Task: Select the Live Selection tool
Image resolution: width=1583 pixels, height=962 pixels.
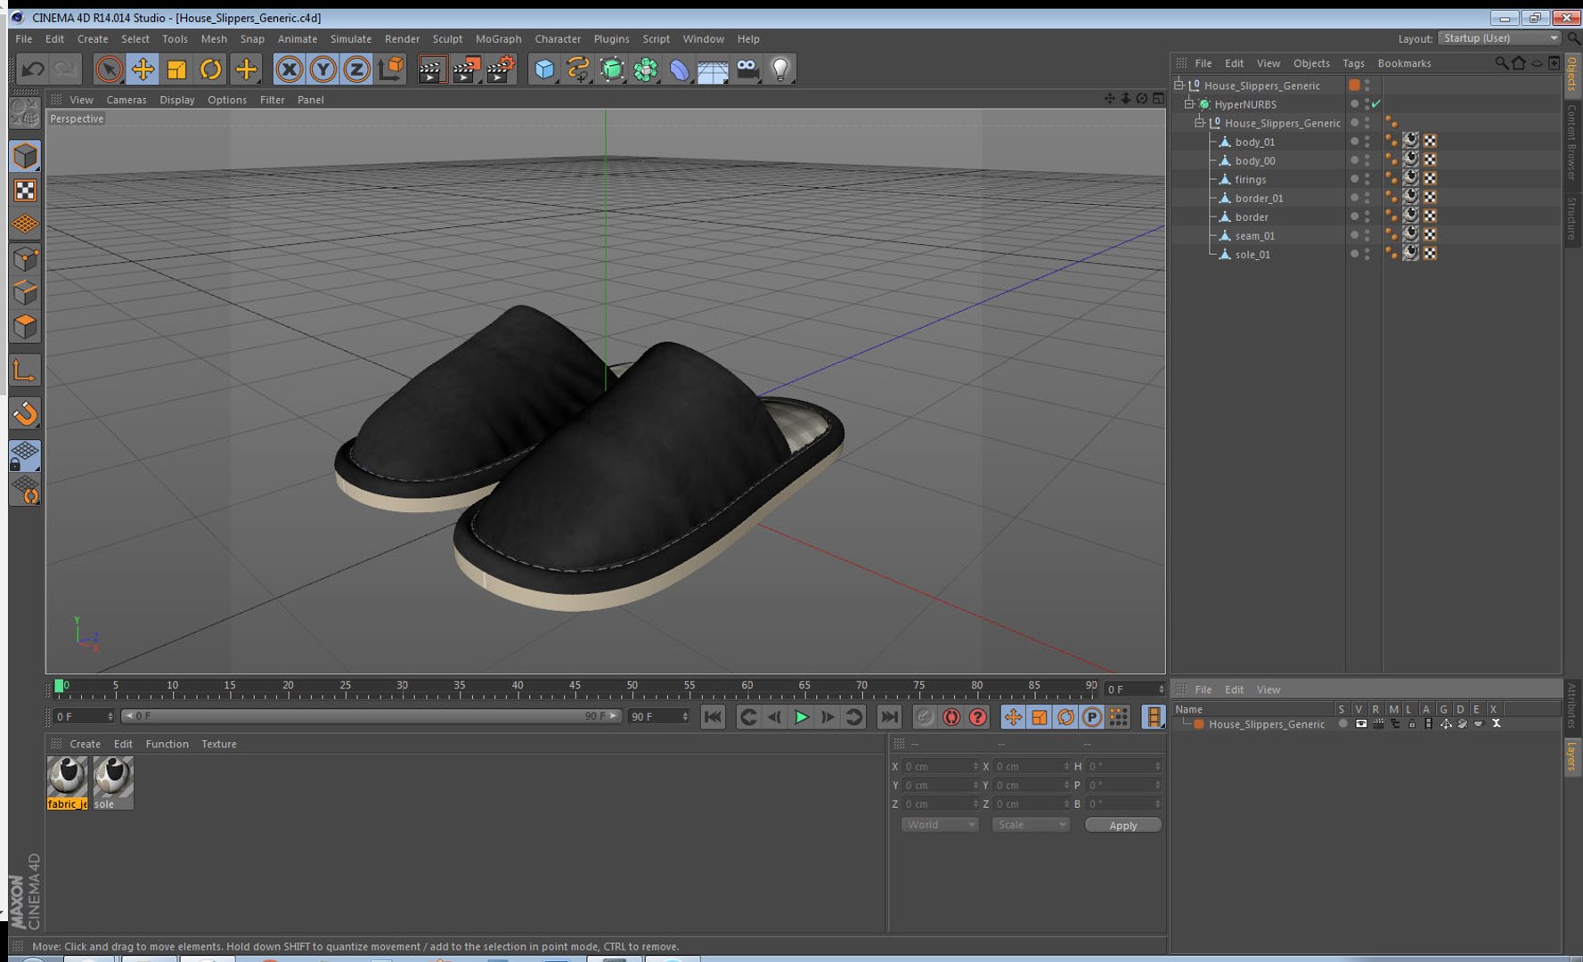Action: pos(109,69)
